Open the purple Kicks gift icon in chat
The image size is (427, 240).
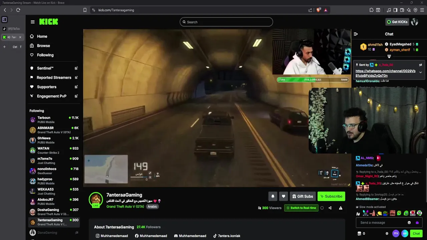point(417,223)
